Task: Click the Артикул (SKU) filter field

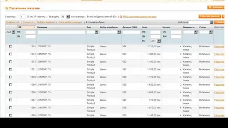Action: pos(131,32)
